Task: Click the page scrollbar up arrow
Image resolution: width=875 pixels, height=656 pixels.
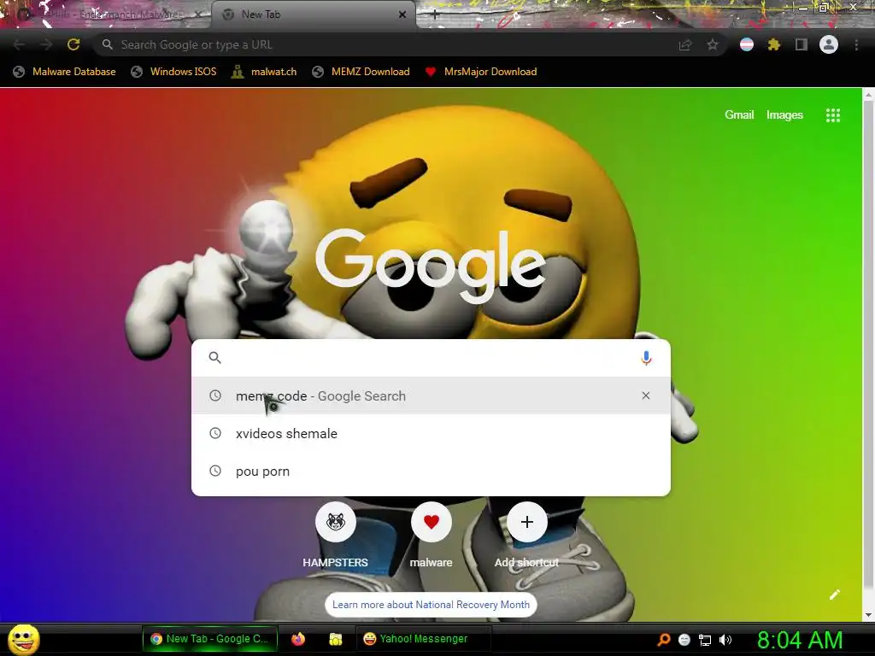Action: (869, 96)
